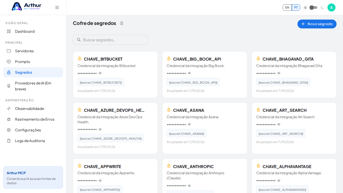Image resolution: width=343 pixels, height=193 pixels.
Task: Unmask CHAVE_ALPHAVANTAGE value with eye icon
Action: coord(279,181)
